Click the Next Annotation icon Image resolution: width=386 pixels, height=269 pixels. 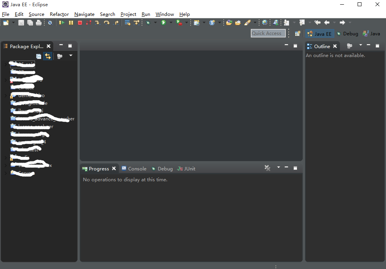point(286,23)
